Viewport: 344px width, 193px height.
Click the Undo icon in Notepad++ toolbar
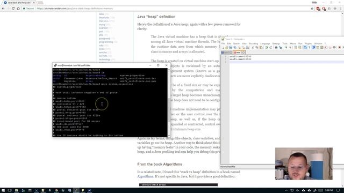267,48
